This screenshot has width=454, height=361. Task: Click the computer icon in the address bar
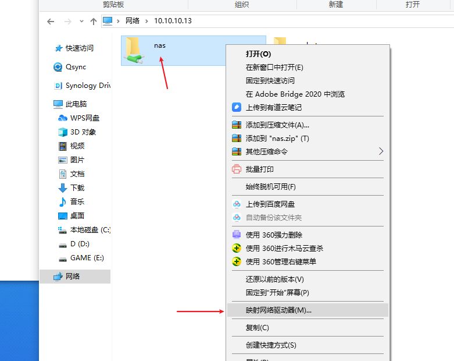108,21
